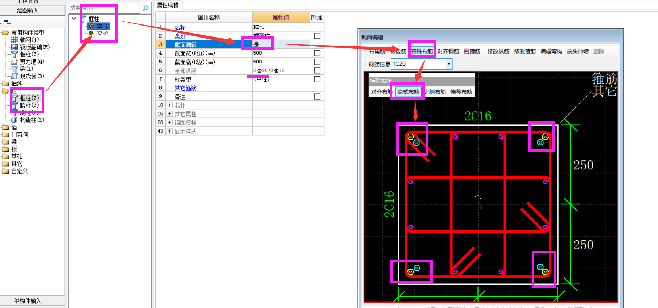The image size is (658, 308).
Task: Select KZ-1 component gear icon
Action: click(91, 26)
